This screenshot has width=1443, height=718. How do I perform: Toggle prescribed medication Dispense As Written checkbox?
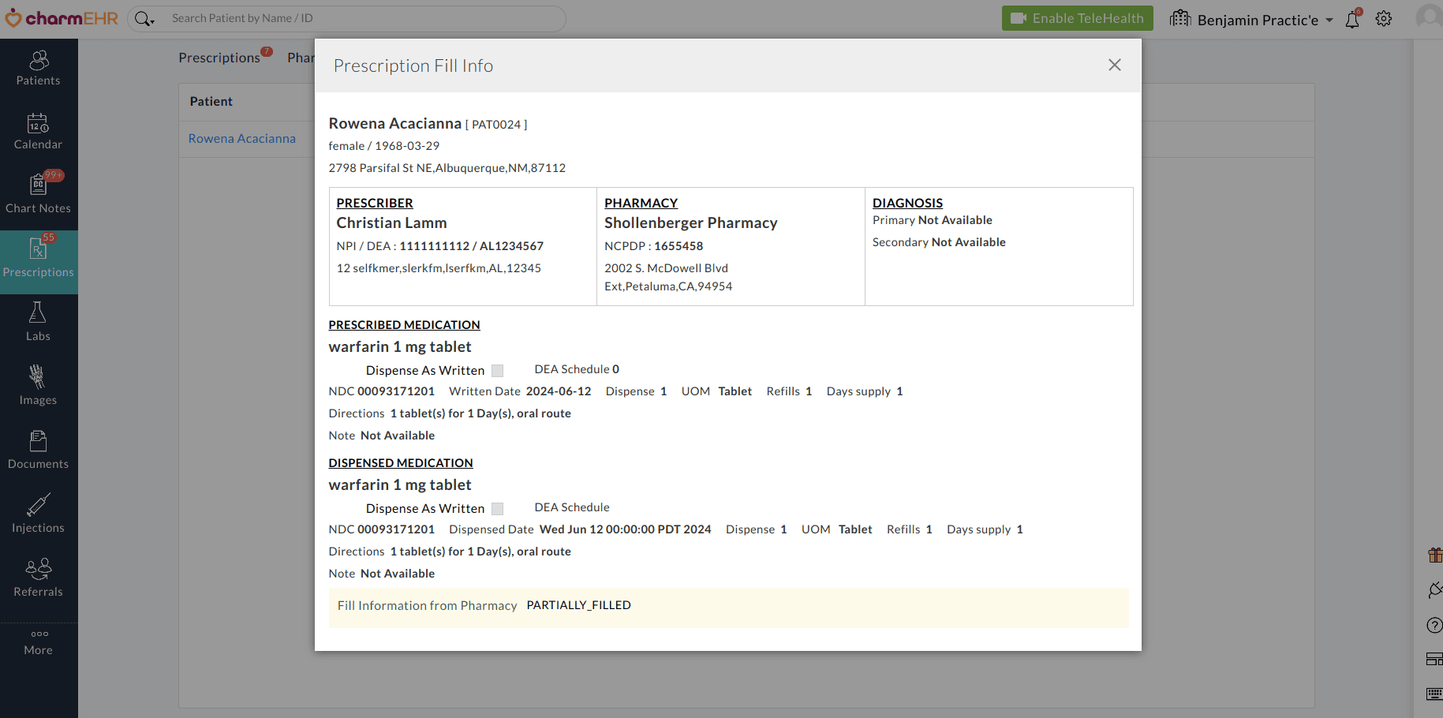click(x=497, y=371)
